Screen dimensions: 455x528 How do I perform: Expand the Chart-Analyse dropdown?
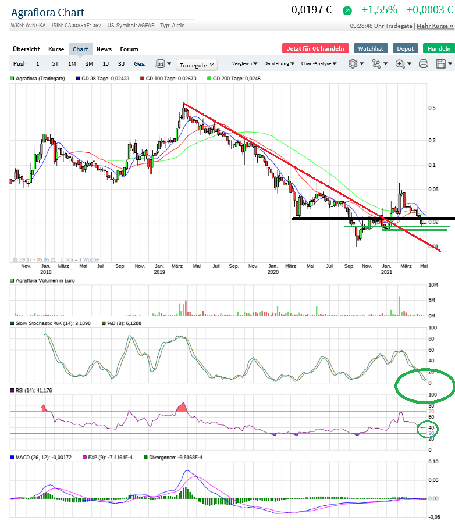tap(319, 63)
